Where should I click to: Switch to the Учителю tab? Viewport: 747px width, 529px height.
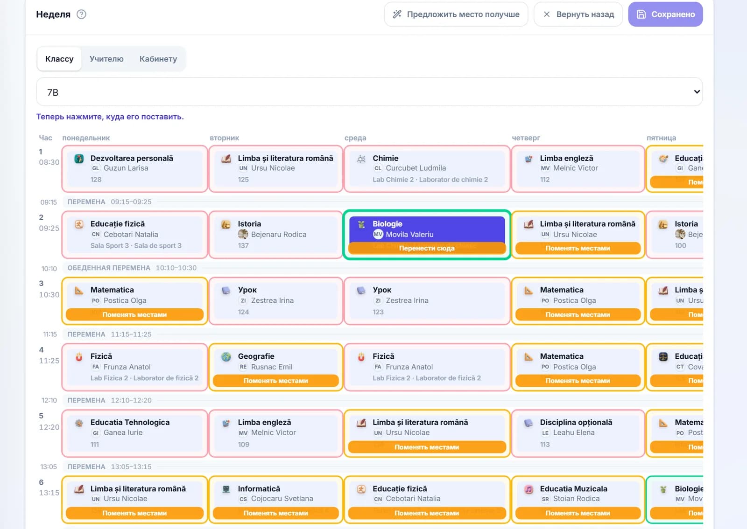point(106,59)
